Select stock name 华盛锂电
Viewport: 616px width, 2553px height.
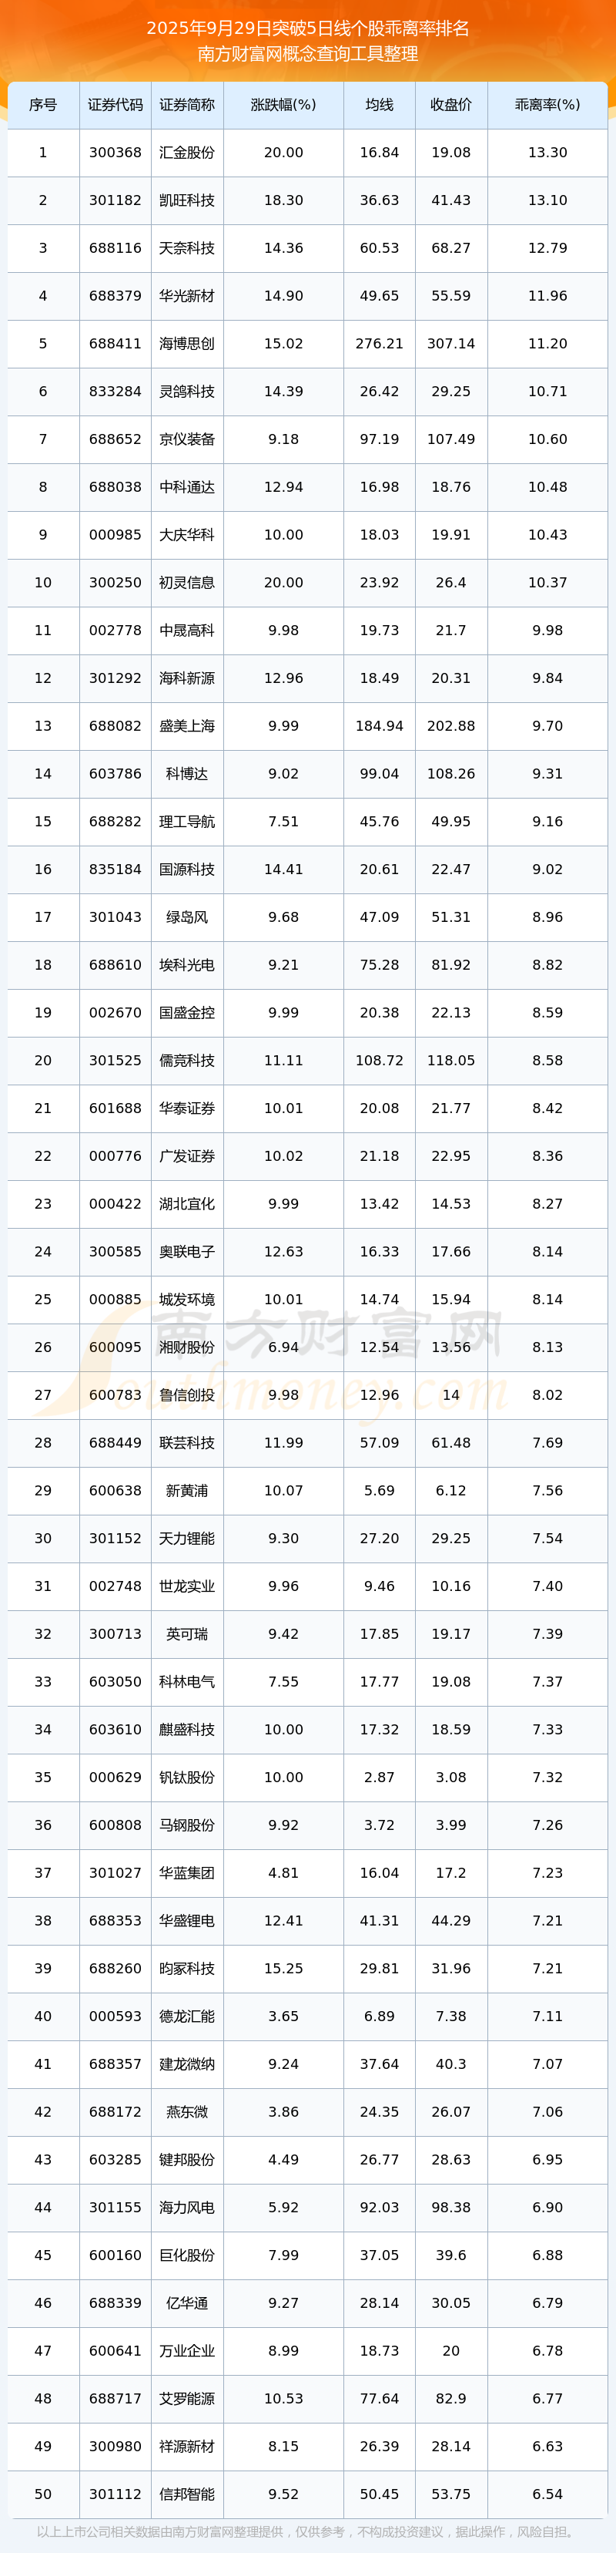coord(187,1921)
